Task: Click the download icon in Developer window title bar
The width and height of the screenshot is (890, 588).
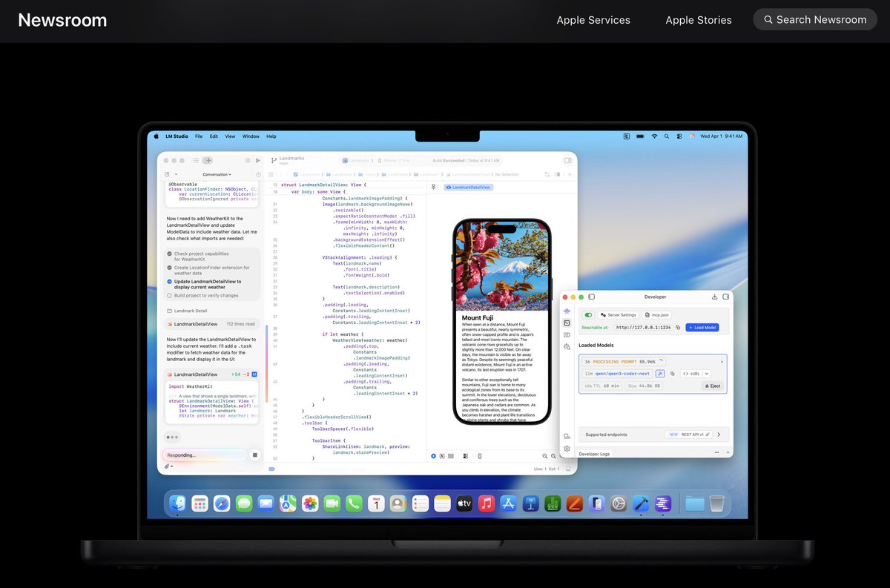Action: click(714, 297)
